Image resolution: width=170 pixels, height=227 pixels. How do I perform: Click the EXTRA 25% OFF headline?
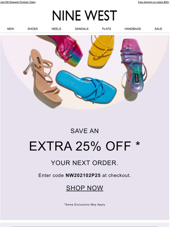(85, 146)
